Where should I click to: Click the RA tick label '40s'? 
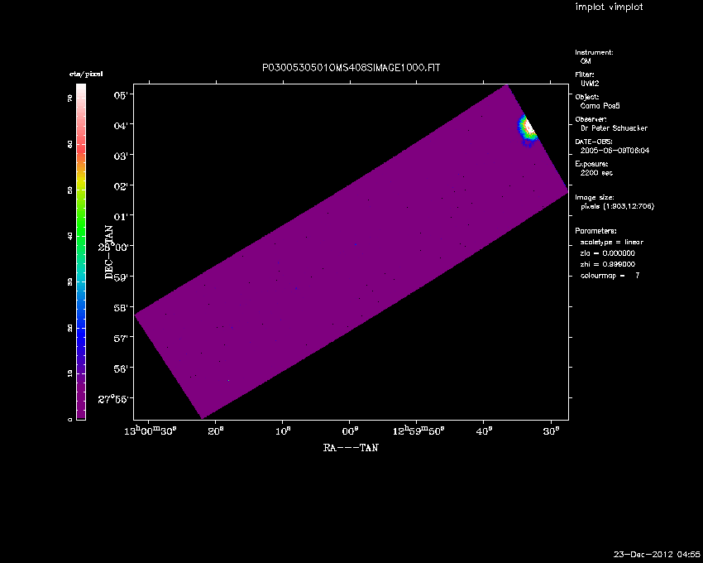pyautogui.click(x=484, y=431)
